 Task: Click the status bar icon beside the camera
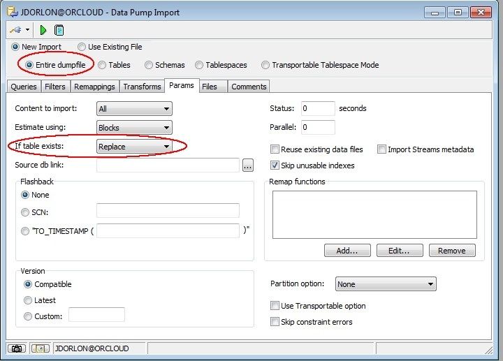(40, 348)
